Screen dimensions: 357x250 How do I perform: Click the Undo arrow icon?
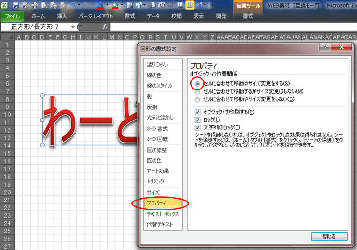tap(73, 5)
